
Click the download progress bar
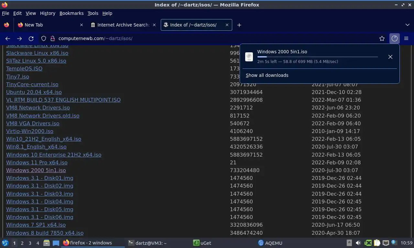318,57
